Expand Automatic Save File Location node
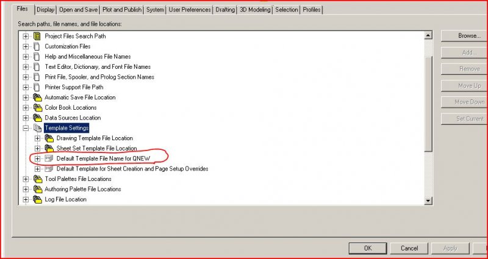 click(x=26, y=98)
